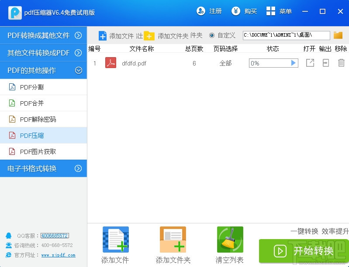Click the 状态 column header
This screenshot has height=267, width=349.
(273, 49)
